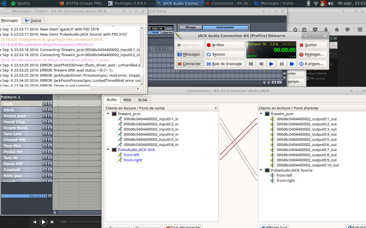Solo the Snare Jazz instrument

(x=49, y=116)
